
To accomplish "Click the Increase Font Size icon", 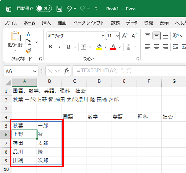I will 125,35.
